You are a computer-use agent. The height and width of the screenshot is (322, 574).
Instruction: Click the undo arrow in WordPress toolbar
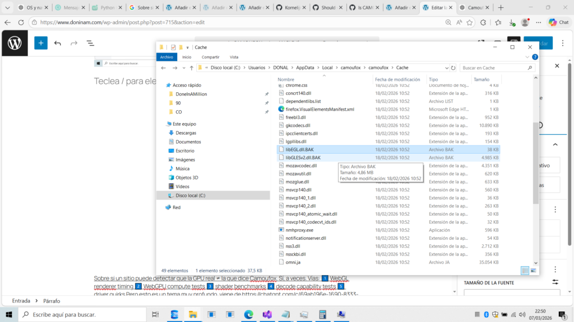click(x=58, y=43)
